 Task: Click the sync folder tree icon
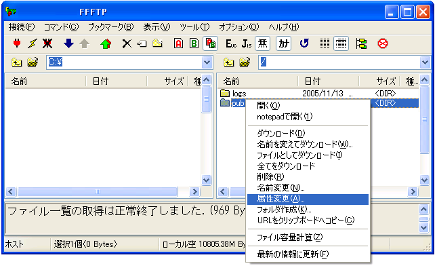[361, 43]
